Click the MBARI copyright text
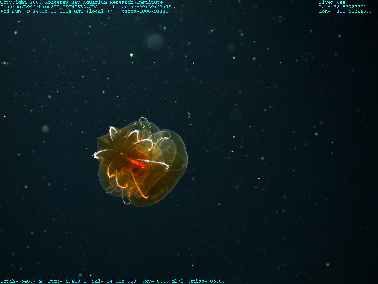The width and height of the screenshot is (378, 284). click(x=82, y=3)
